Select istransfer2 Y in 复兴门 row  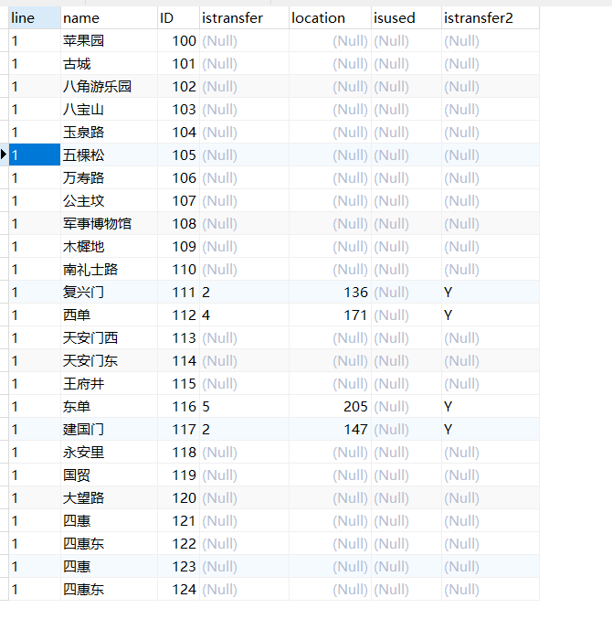pos(491,293)
